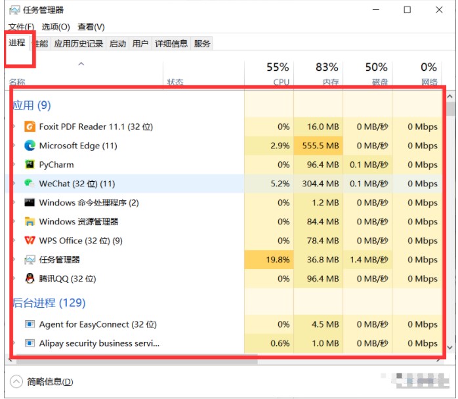Switch to the 服务 tab

(x=202, y=43)
